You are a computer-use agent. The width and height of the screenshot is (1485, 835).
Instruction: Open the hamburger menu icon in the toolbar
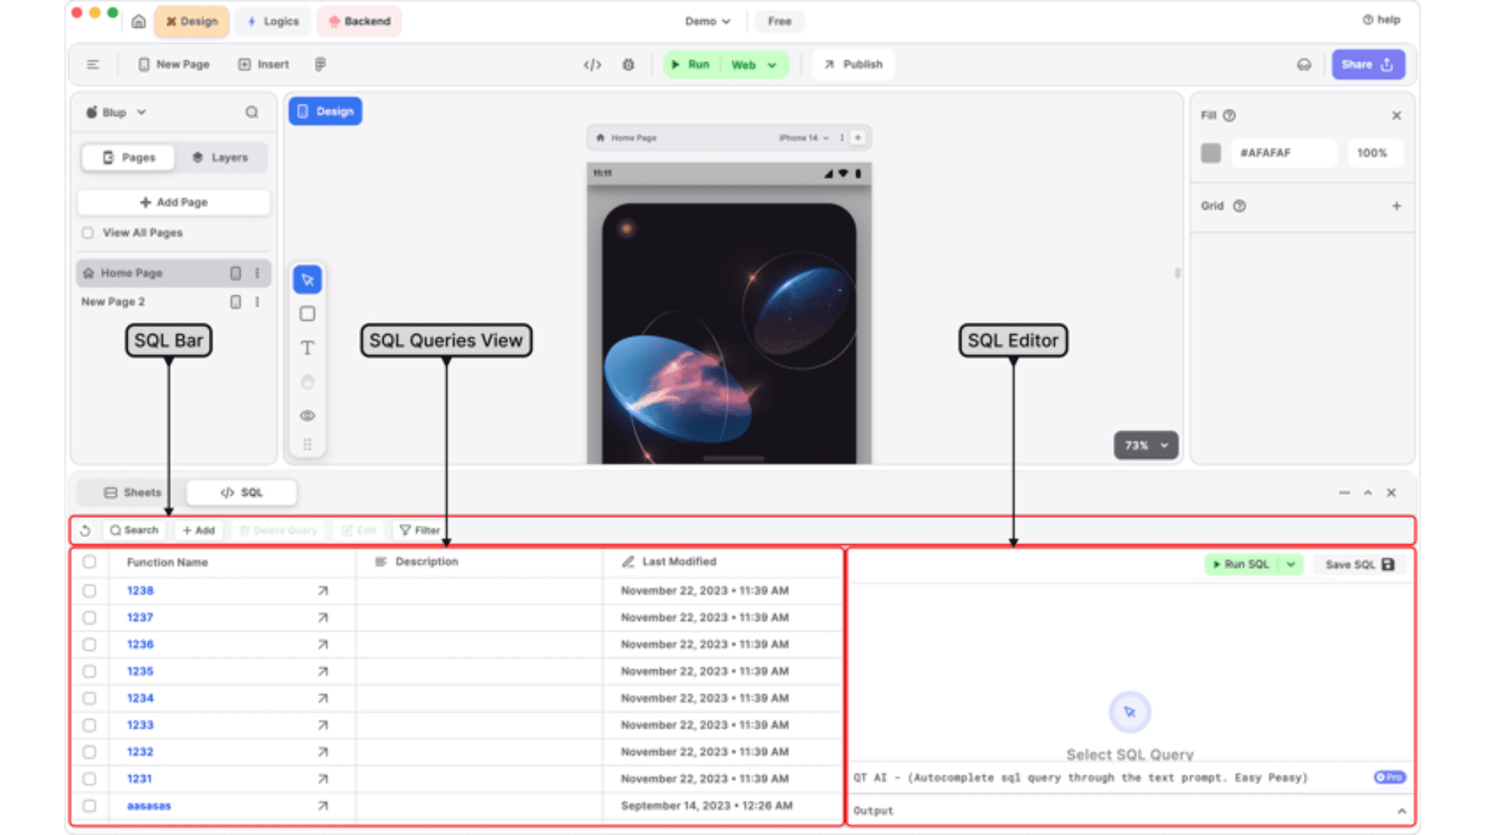(93, 65)
